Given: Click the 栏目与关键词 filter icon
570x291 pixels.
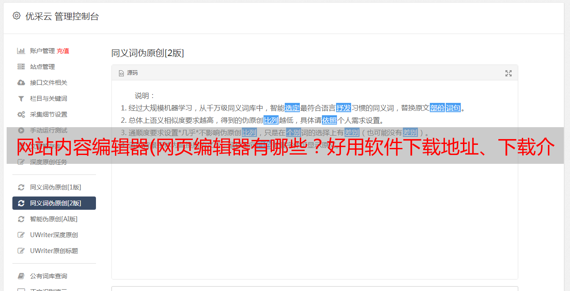Looking at the screenshot, I should click(x=21, y=98).
